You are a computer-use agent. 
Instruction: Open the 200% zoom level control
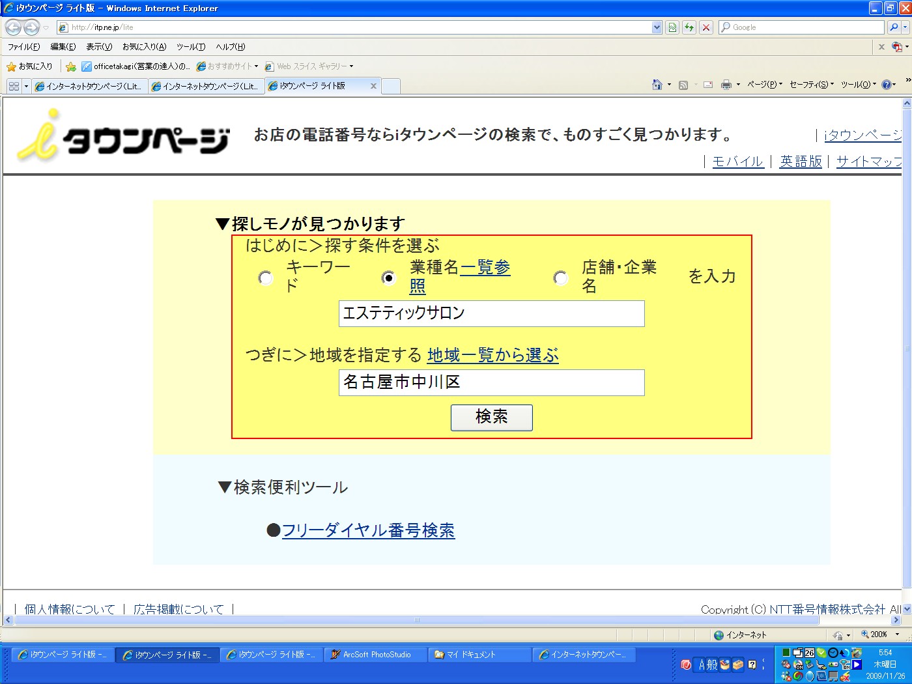click(879, 634)
